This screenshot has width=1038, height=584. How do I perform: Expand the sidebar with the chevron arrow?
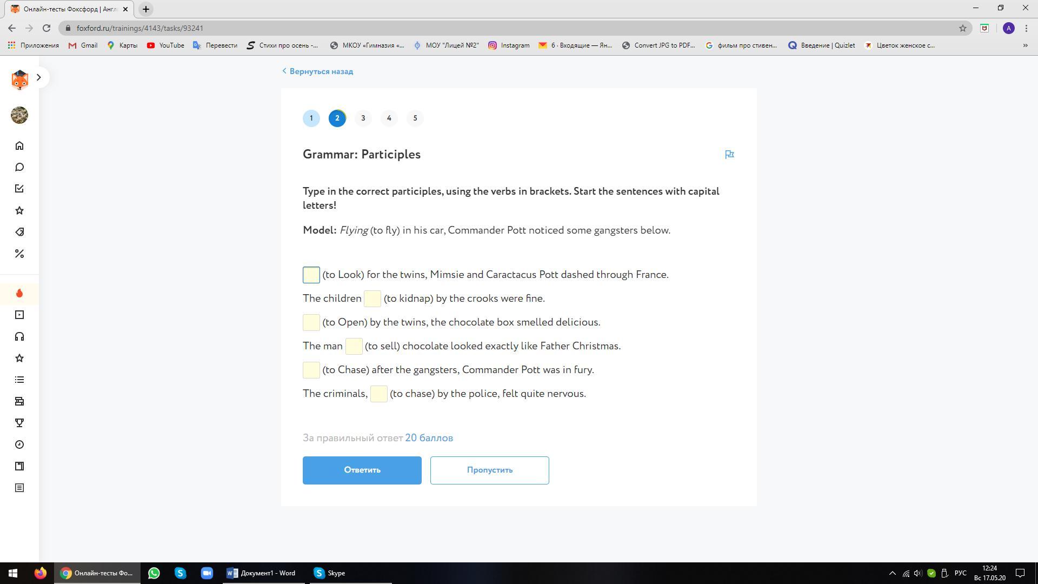tap(38, 77)
